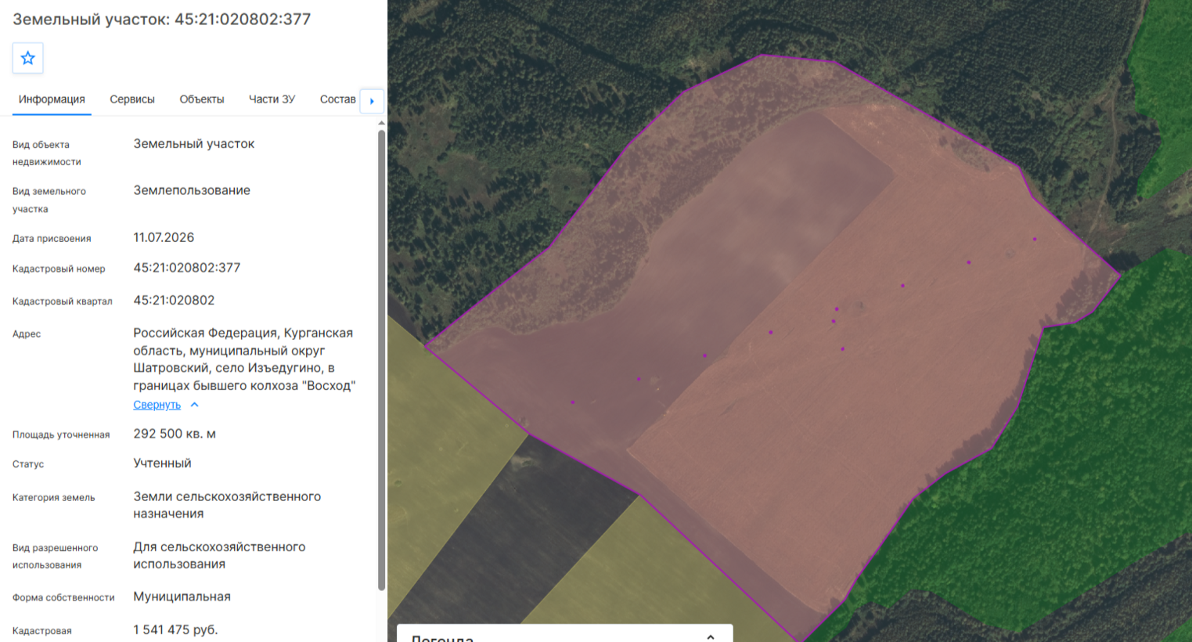Select the Части ЗУ tab

(272, 99)
